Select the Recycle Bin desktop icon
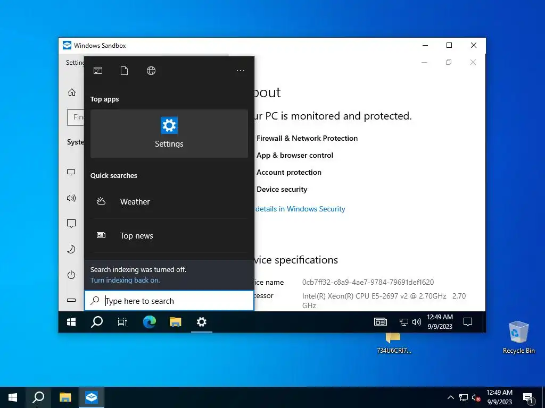 pos(518,337)
